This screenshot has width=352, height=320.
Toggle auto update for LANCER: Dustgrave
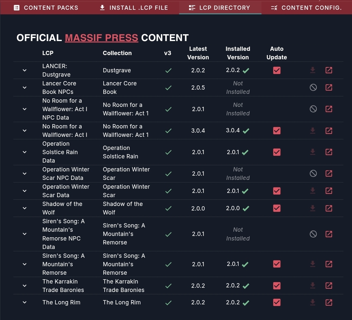coord(277,70)
